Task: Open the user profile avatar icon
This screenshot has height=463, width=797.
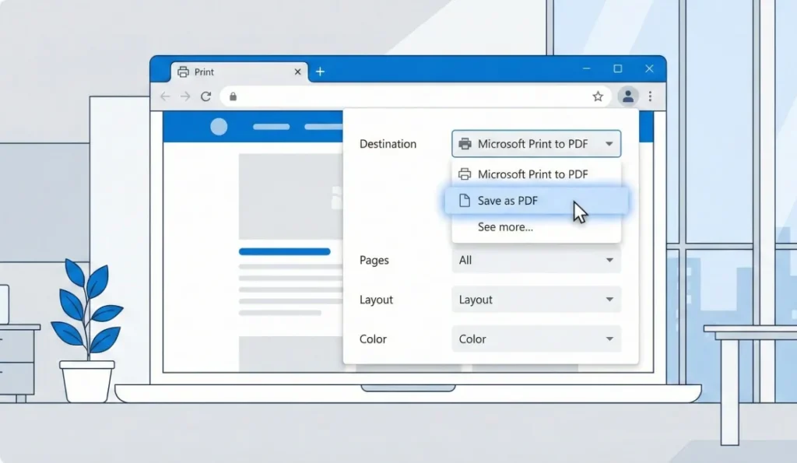Action: pyautogui.click(x=628, y=96)
